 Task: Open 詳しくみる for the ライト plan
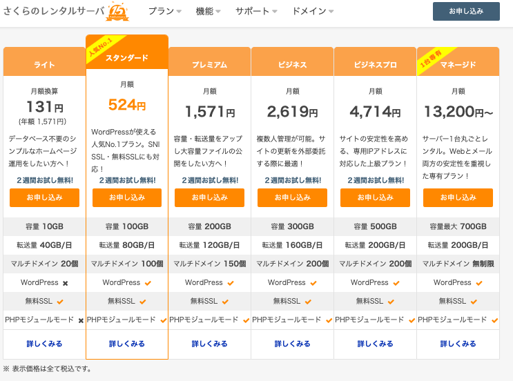(44, 344)
